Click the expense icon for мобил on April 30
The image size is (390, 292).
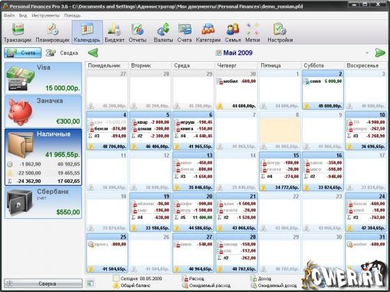coord(219,81)
